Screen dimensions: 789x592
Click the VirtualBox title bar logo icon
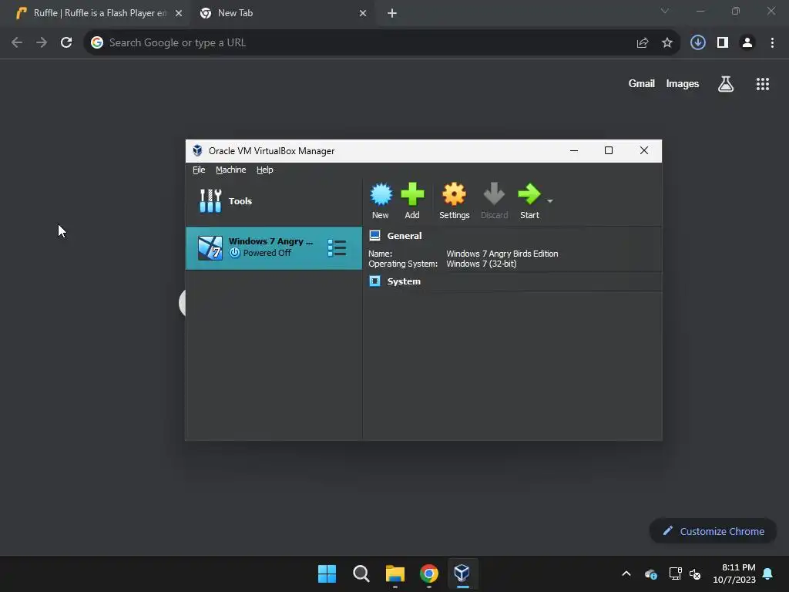[197, 150]
